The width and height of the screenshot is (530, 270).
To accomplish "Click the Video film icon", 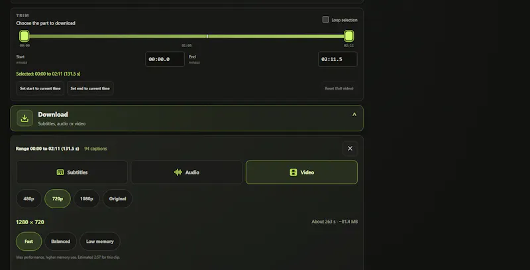I will pos(293,172).
